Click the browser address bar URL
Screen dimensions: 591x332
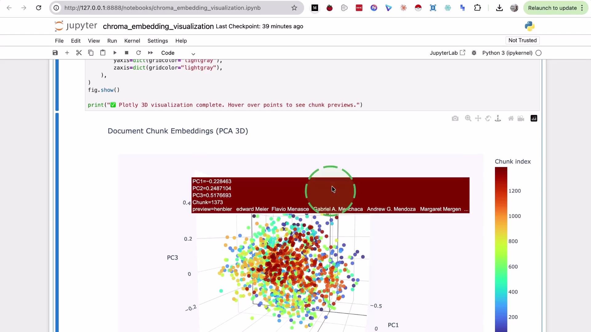163,8
